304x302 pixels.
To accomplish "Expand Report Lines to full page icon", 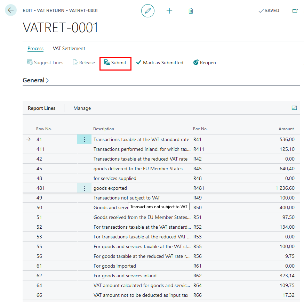I will click(294, 108).
